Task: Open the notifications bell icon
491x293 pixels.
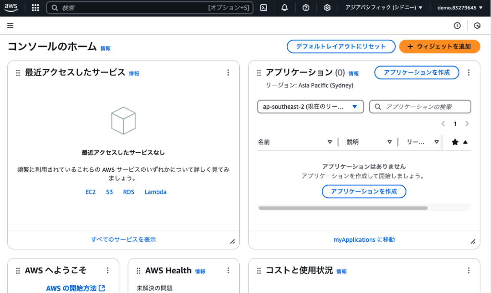Action: 284,8
